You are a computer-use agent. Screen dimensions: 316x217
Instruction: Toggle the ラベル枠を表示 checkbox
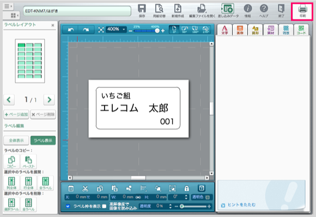tap(68, 206)
